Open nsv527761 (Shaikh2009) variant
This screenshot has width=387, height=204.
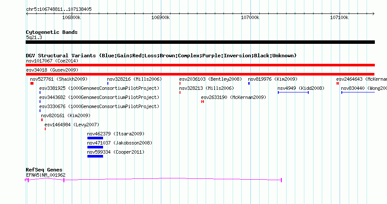pyautogui.click(x=59, y=79)
